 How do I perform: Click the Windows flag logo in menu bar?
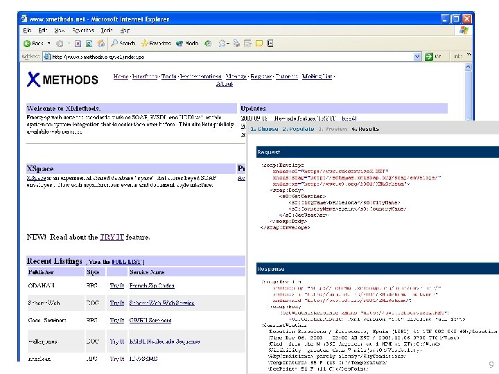point(464,30)
